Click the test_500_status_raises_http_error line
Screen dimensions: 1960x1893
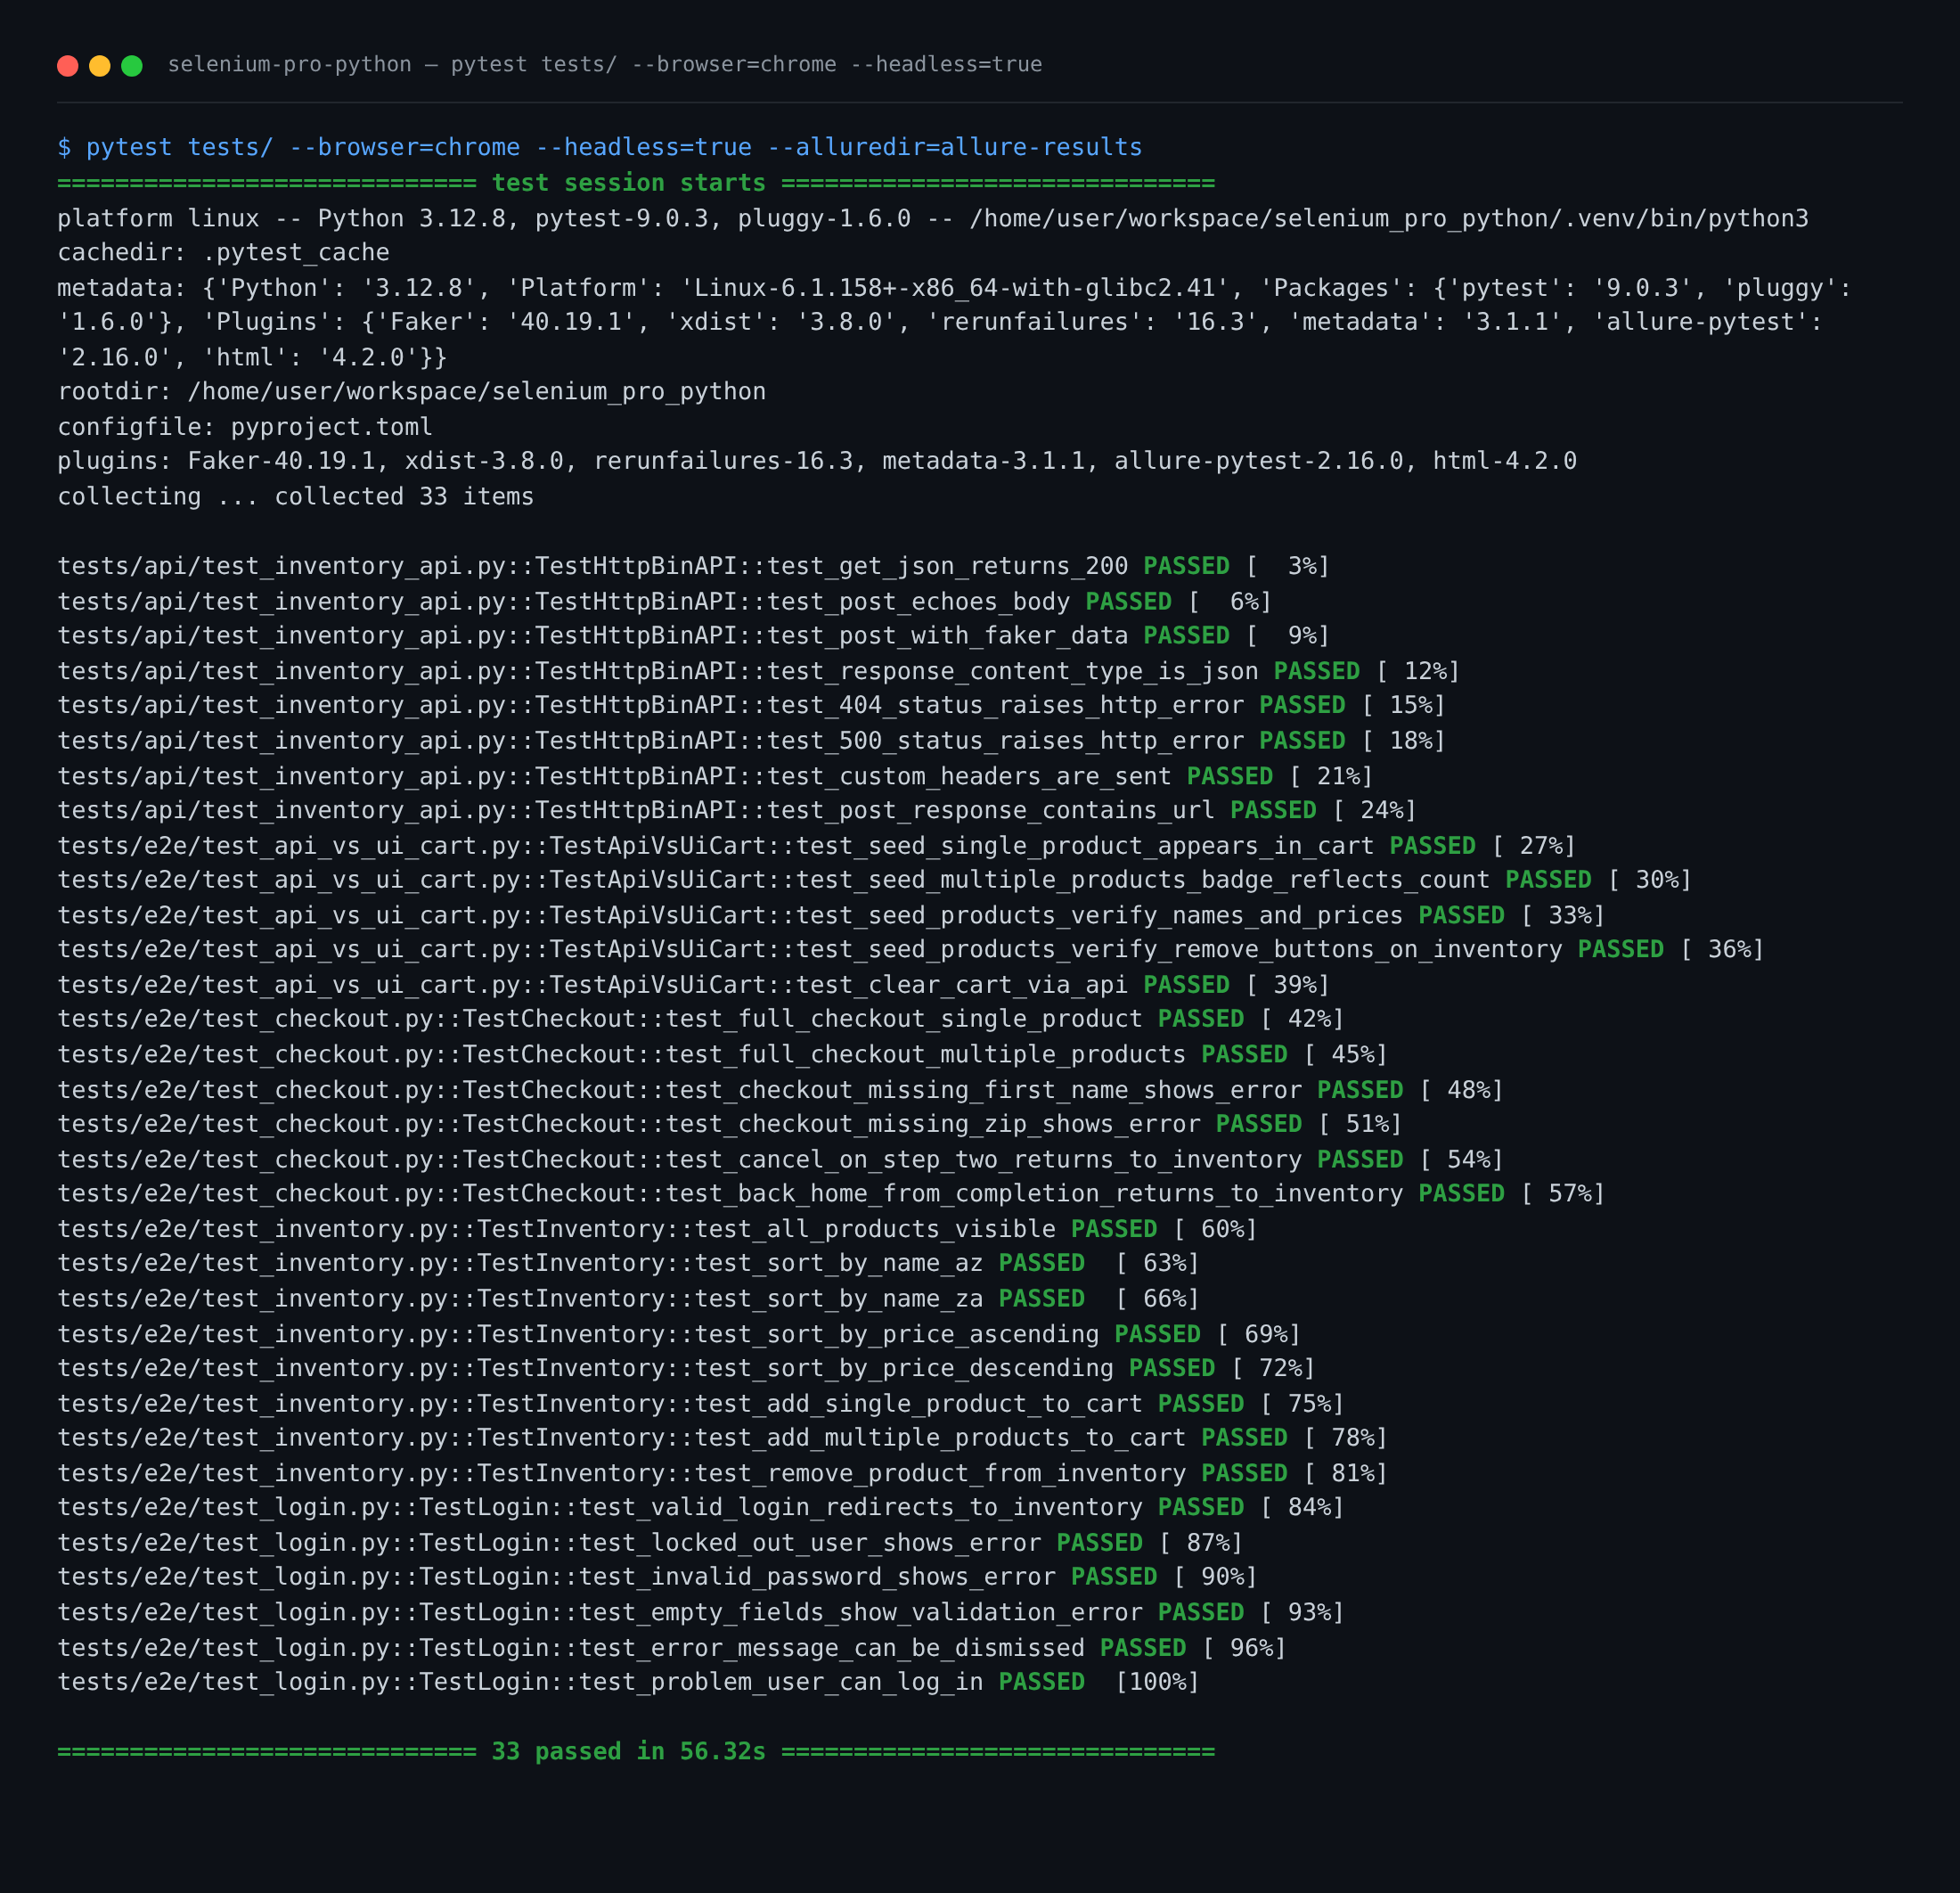(x=752, y=742)
